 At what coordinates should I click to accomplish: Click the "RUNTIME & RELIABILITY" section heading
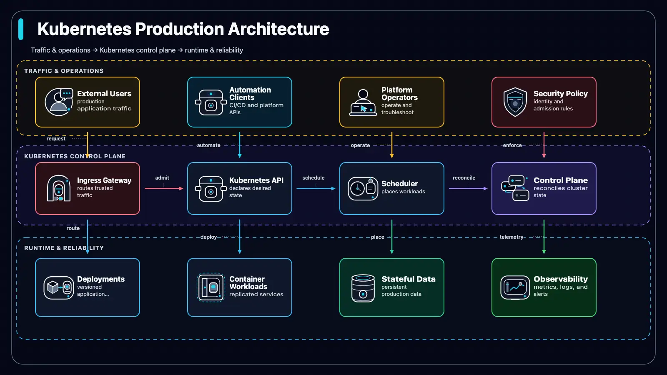click(x=64, y=248)
